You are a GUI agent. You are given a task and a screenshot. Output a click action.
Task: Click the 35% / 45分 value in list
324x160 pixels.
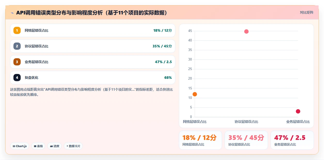tap(162, 46)
